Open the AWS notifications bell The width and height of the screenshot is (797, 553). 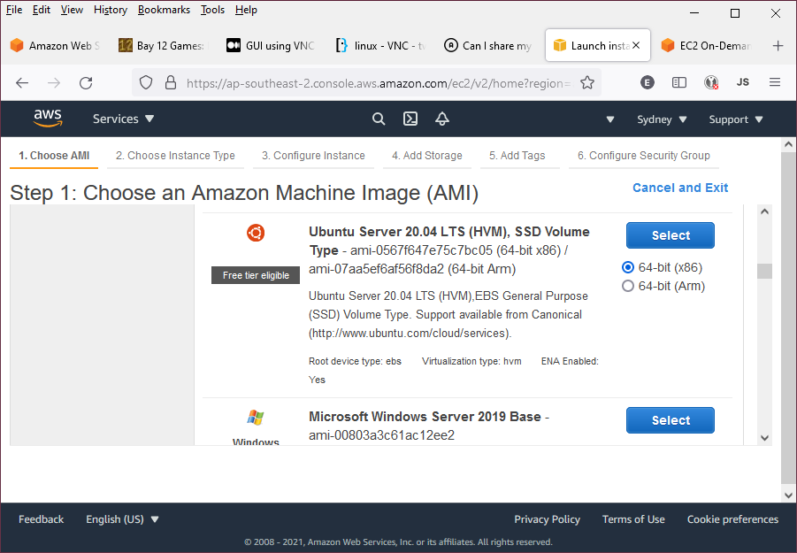(442, 119)
